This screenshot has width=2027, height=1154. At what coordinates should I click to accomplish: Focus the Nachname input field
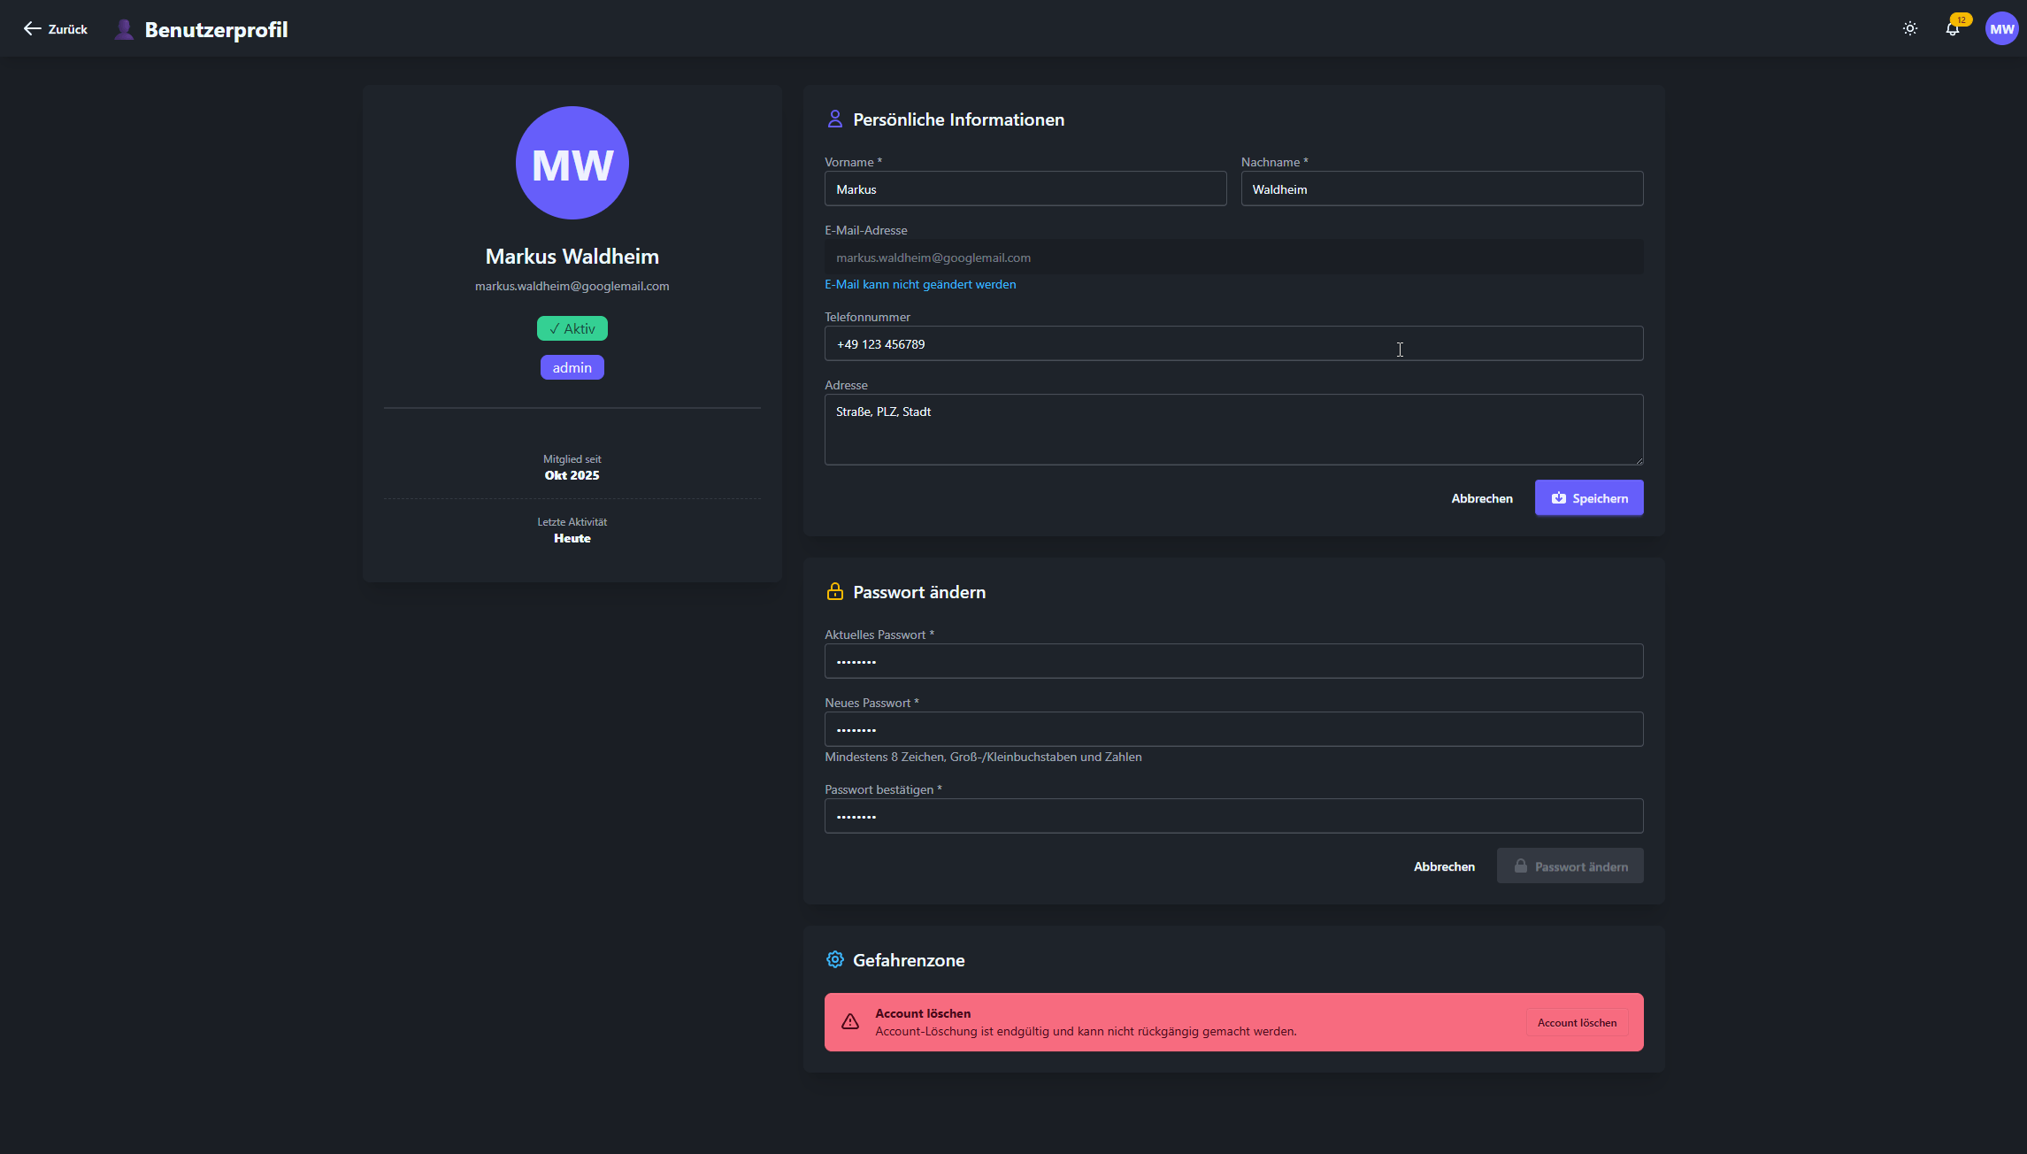pos(1441,189)
